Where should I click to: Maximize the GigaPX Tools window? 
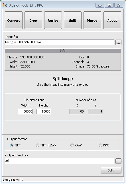(109, 5)
